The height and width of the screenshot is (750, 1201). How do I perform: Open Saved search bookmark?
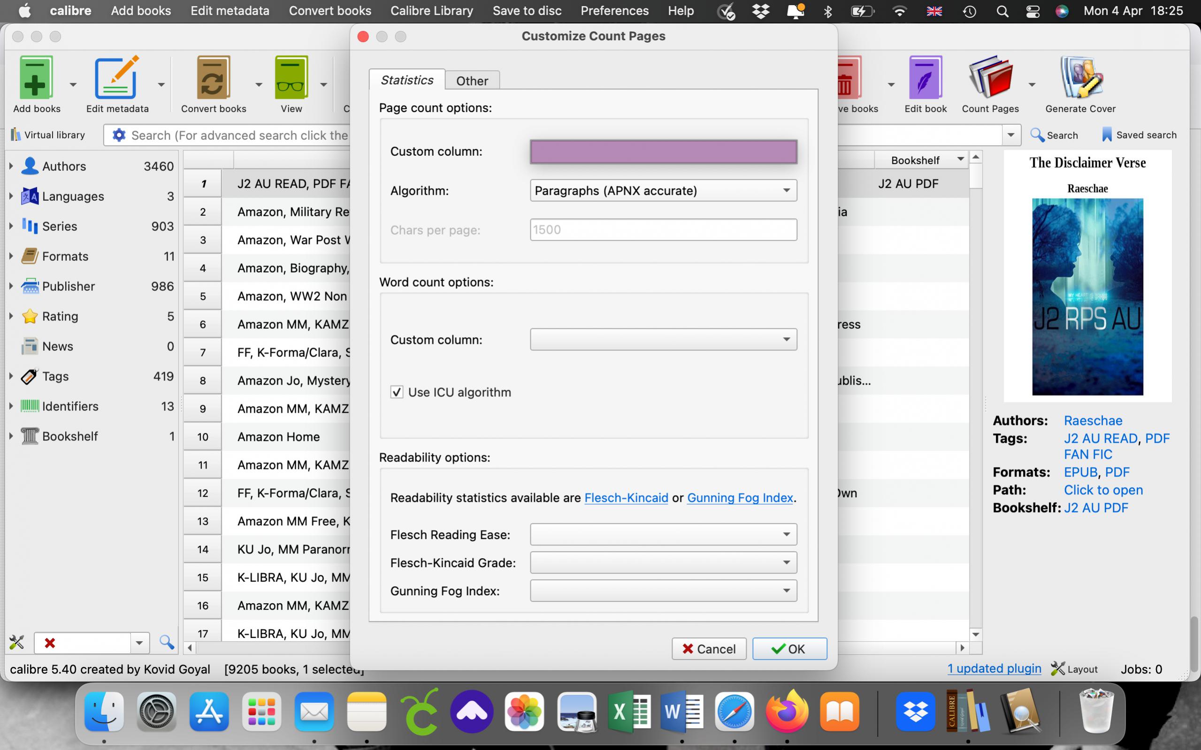click(1139, 135)
